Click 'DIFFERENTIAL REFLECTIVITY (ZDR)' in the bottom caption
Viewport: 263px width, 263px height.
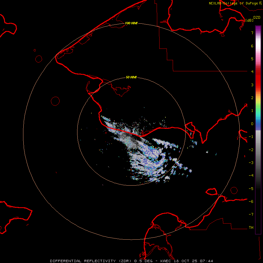(x=91, y=261)
